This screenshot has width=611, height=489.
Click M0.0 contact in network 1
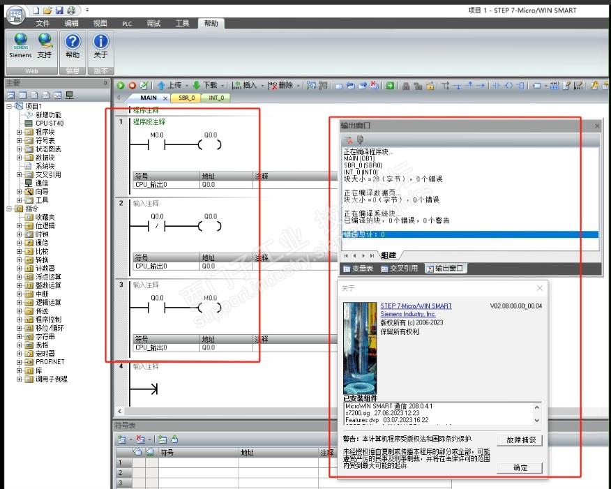[x=157, y=144]
